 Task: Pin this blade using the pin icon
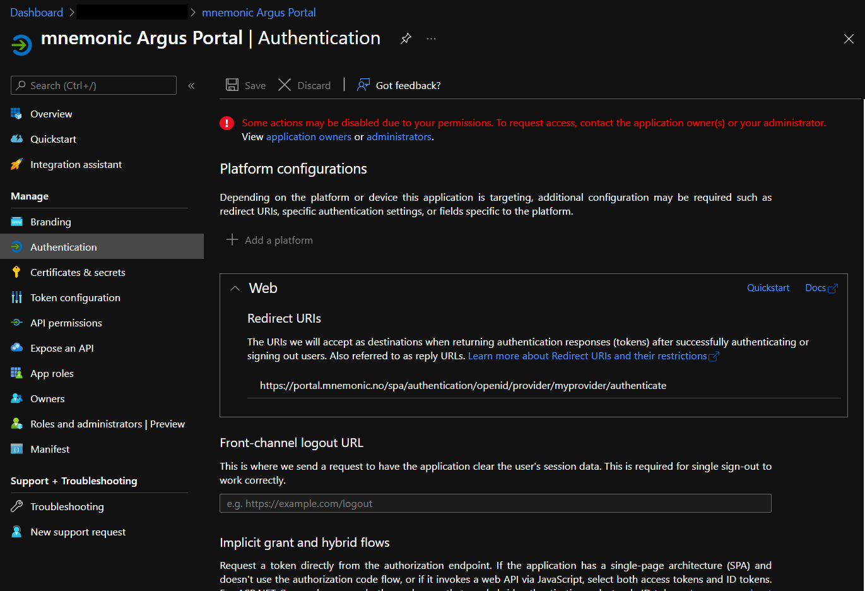pos(406,39)
